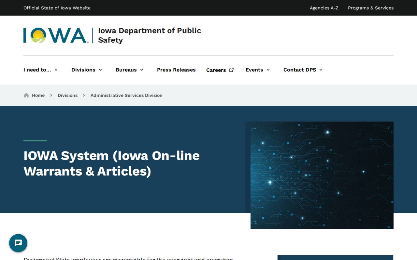
Task: Select the Bureaus navigation item
Action: (x=126, y=70)
